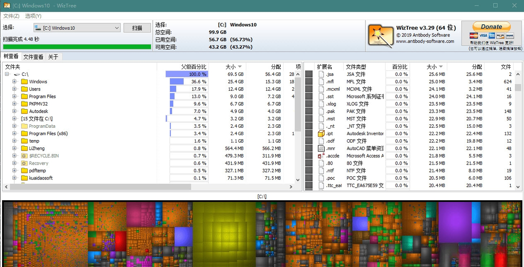
Task: Select the Users folder icon
Action: coord(24,89)
